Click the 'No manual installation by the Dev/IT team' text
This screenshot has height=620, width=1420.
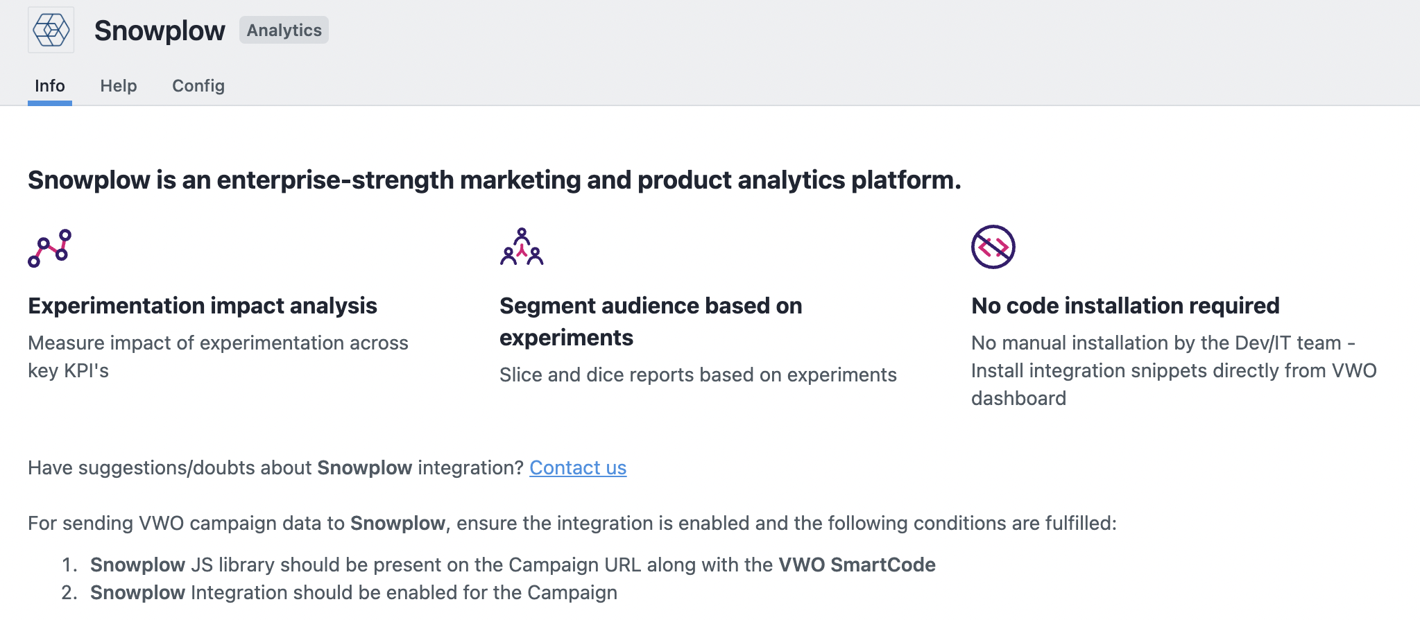pos(1174,370)
